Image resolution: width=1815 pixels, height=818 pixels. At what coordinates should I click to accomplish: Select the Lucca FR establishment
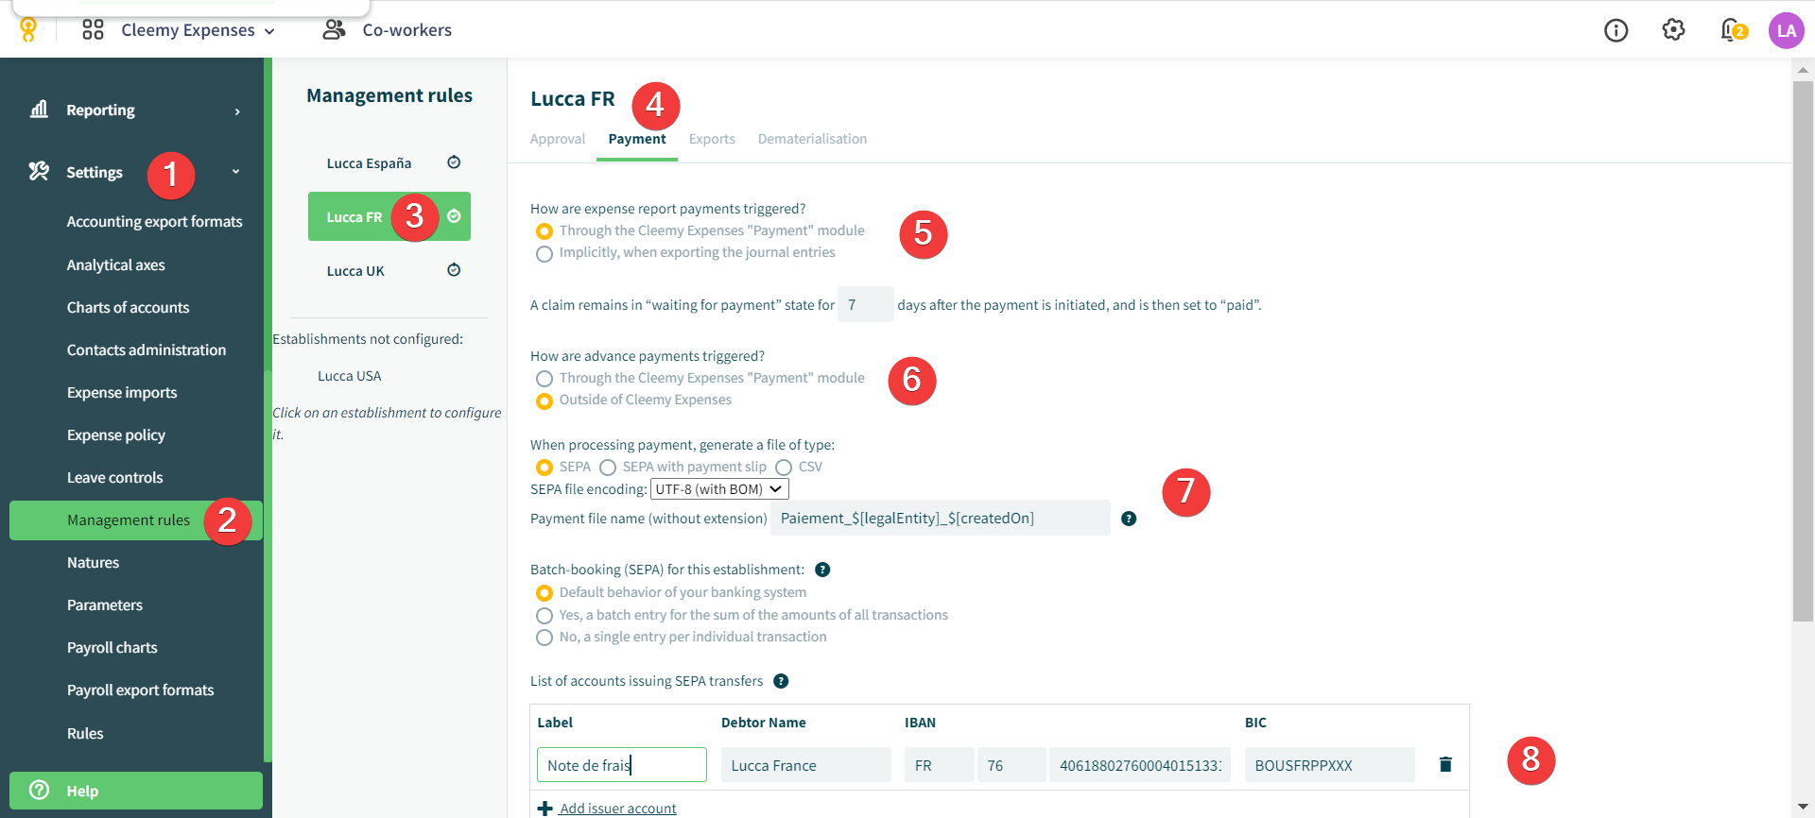pyautogui.click(x=389, y=216)
